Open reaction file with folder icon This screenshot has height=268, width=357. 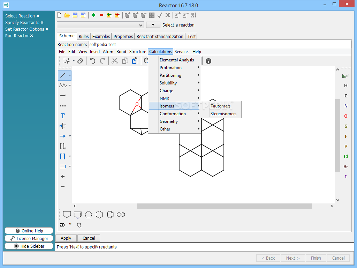pos(67,15)
